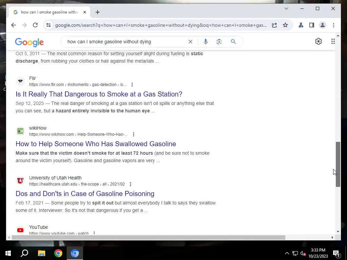The width and height of the screenshot is (347, 260).
Task: Click the scroll up arrow
Action: pyautogui.click(x=338, y=35)
